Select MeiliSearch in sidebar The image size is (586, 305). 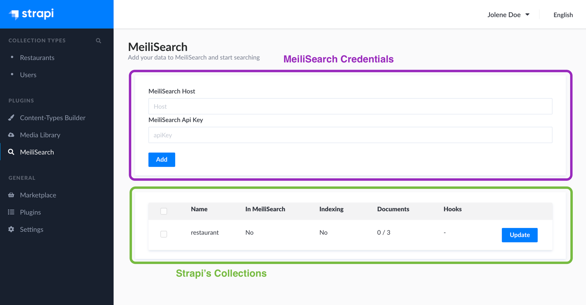37,152
